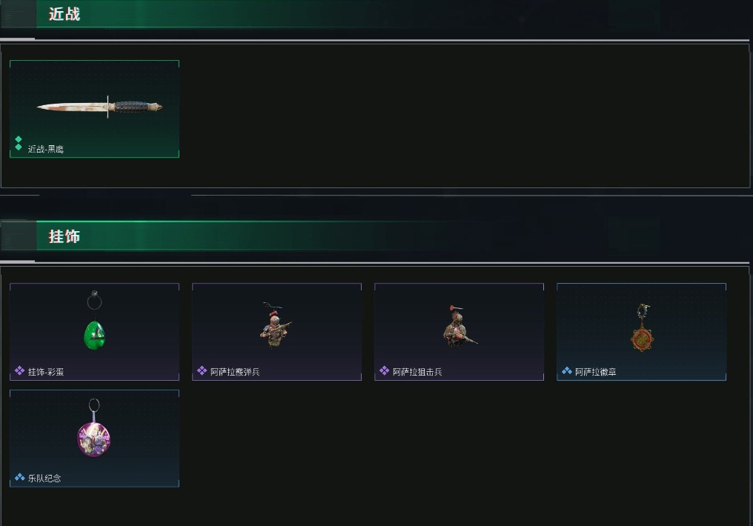The width and height of the screenshot is (753, 526).
Task: Click the 阿萨拉霰弹兵 item label
Action: [235, 372]
